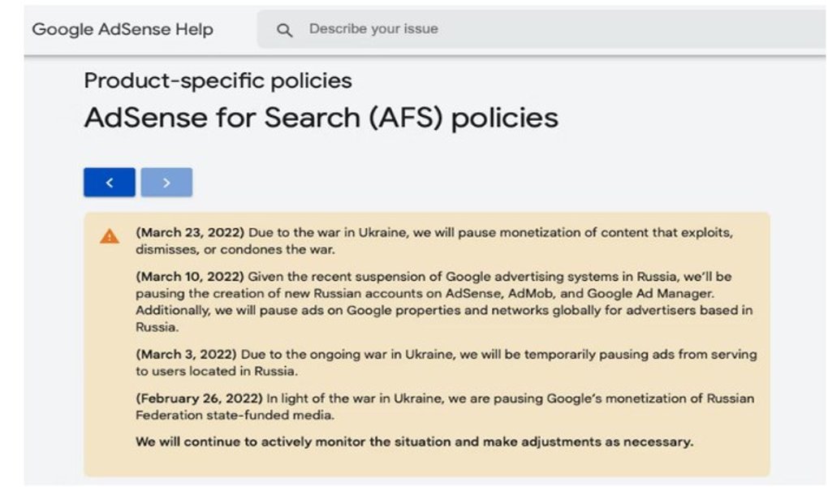The height and width of the screenshot is (487, 828).
Task: Click the "Product-specific policies" heading
Action: 218,80
